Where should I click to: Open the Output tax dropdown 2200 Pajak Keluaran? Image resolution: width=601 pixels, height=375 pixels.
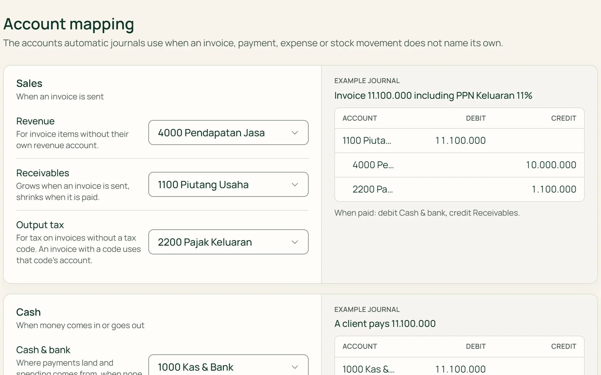pyautogui.click(x=228, y=242)
